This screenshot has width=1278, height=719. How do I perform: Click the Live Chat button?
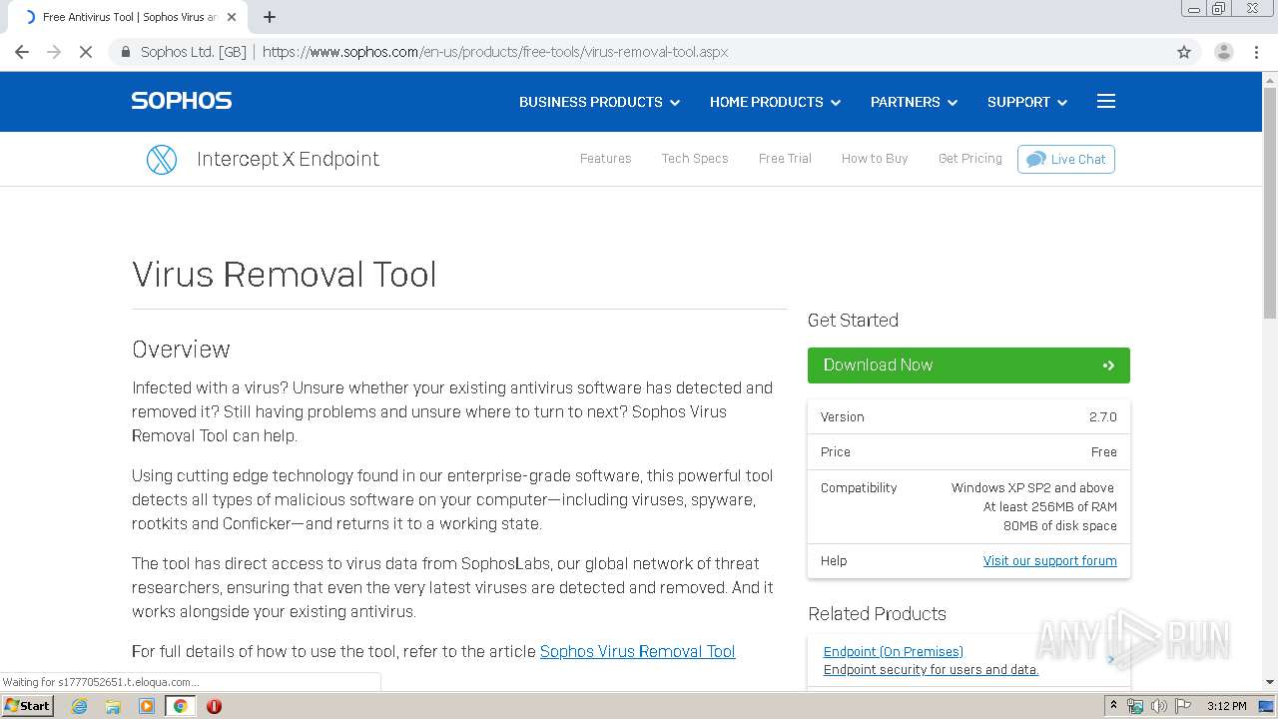[x=1066, y=159]
